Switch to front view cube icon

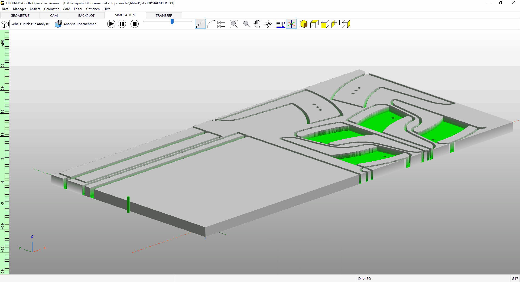click(x=325, y=24)
